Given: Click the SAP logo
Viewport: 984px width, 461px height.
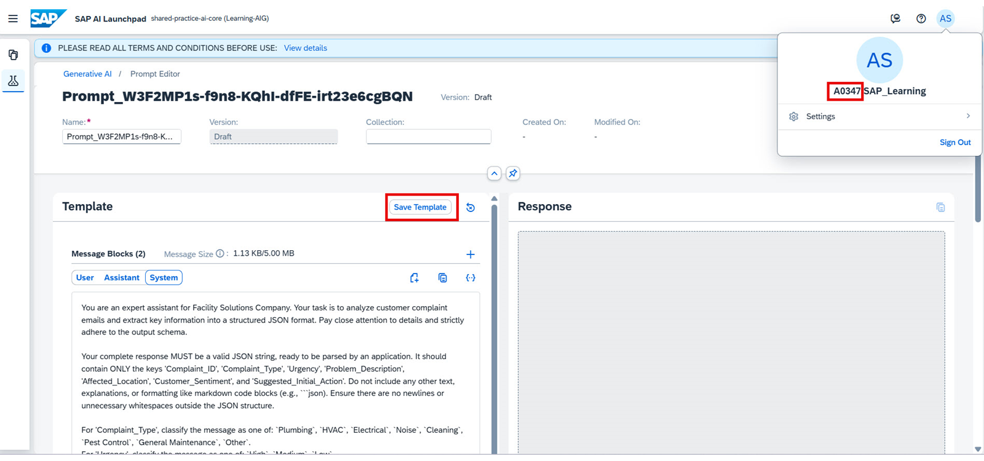Looking at the screenshot, I should tap(48, 18).
